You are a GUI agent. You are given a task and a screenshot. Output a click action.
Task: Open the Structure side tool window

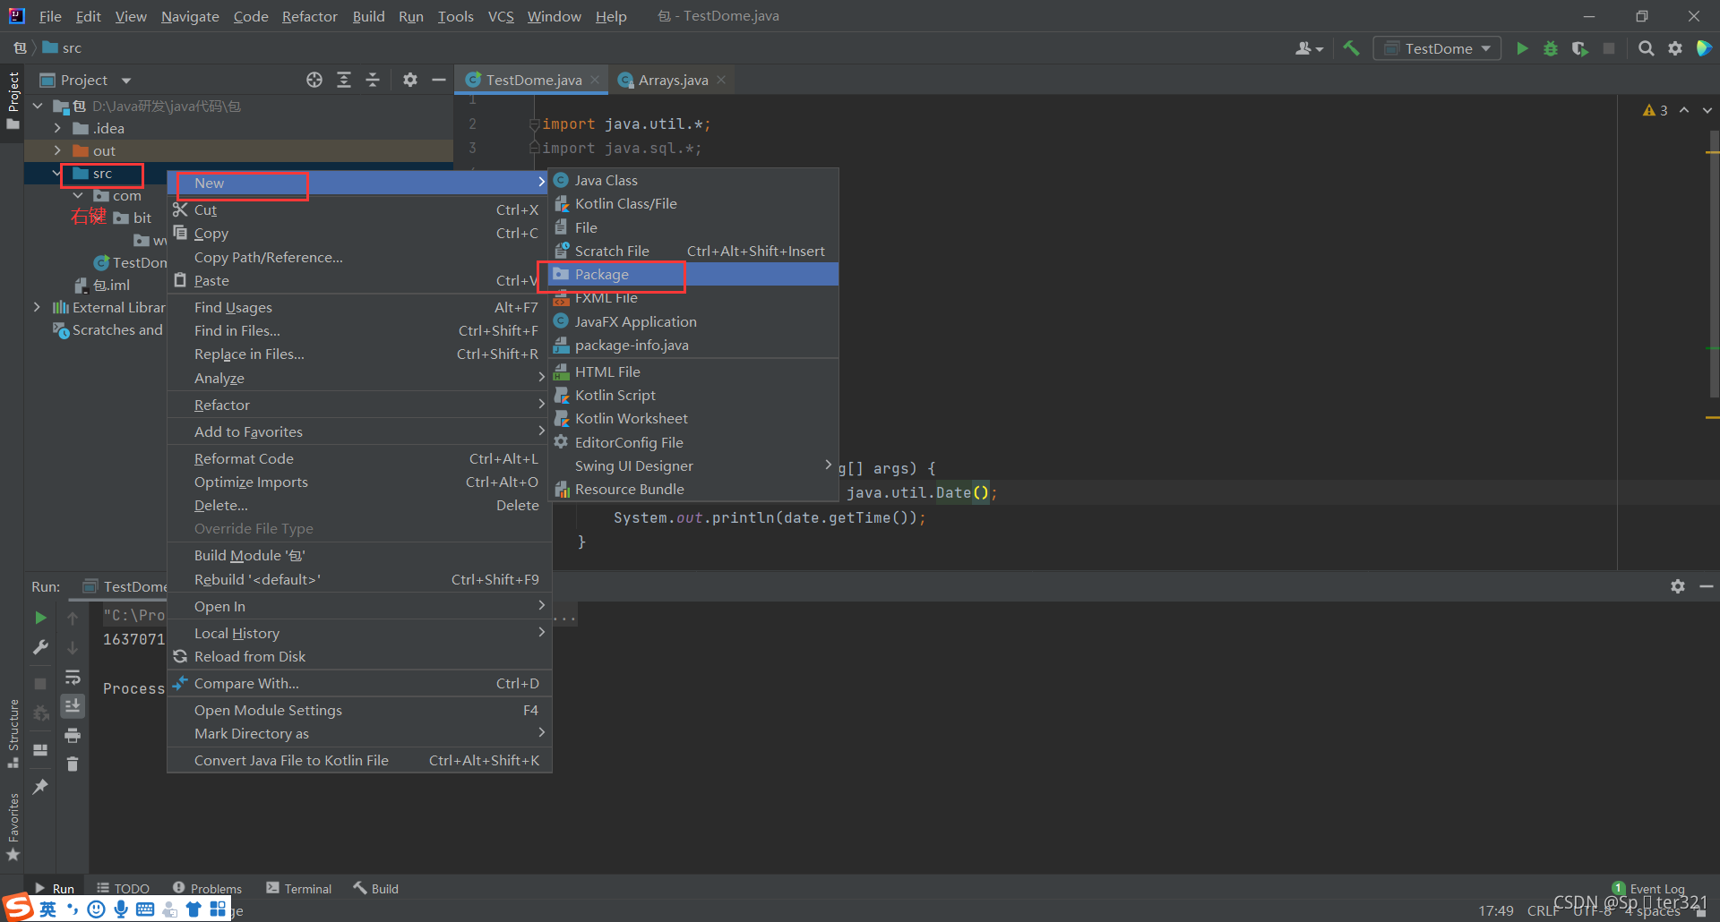tap(13, 733)
